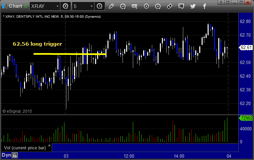This screenshot has width=254, height=160.
Task: Open the GET studies menu
Action: coord(135,6)
